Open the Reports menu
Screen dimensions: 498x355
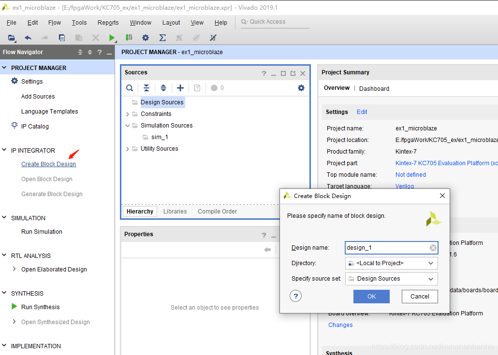[x=108, y=23]
